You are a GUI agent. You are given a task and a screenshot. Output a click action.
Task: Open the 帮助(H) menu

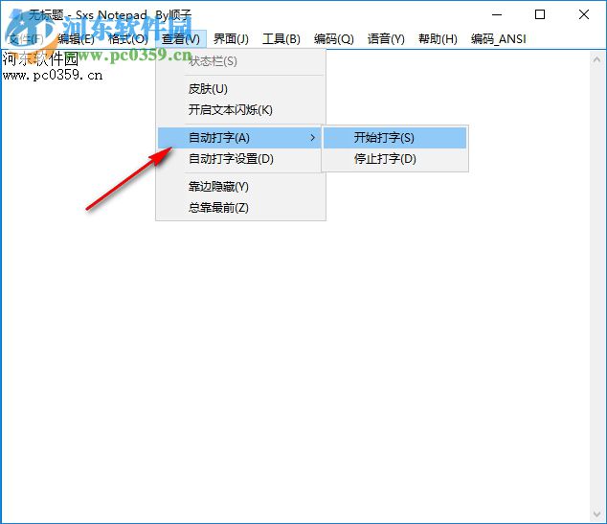tap(438, 38)
